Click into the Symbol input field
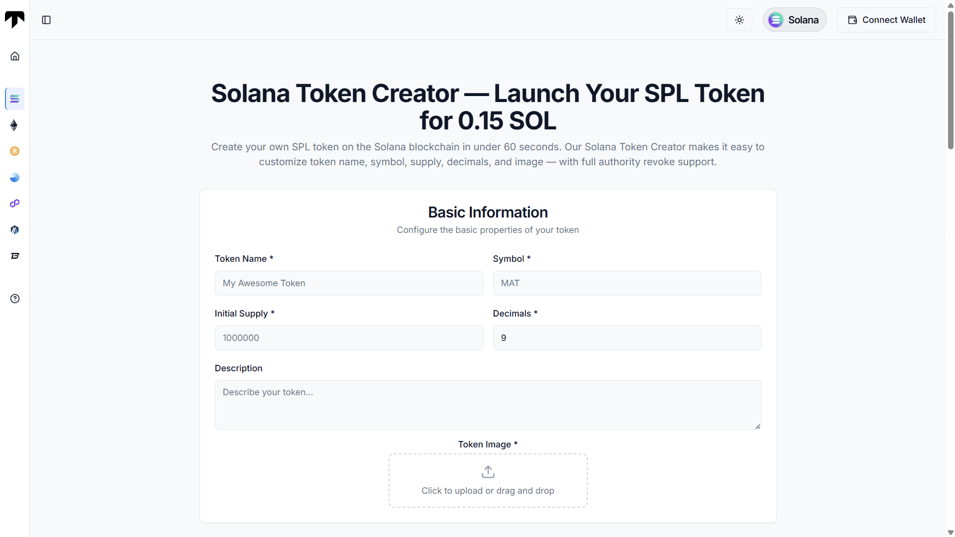955x537 pixels. (x=627, y=283)
